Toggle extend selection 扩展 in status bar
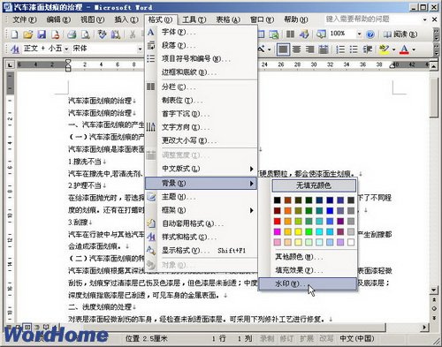Viewport: 442px width, 347px height. click(307, 338)
